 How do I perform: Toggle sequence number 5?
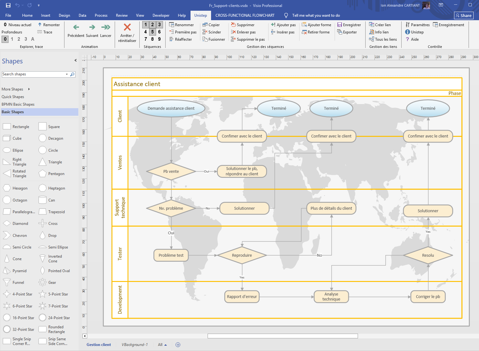(152, 32)
